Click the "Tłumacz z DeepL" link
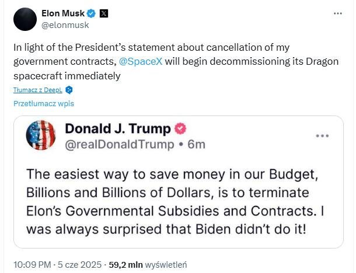This screenshot has width=356, height=273. (x=38, y=90)
